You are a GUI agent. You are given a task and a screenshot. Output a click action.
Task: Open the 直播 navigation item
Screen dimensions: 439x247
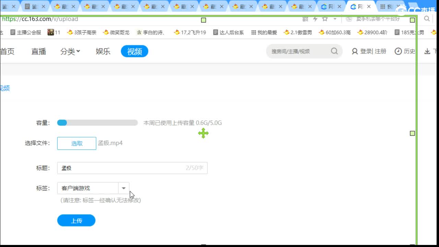[x=39, y=51]
